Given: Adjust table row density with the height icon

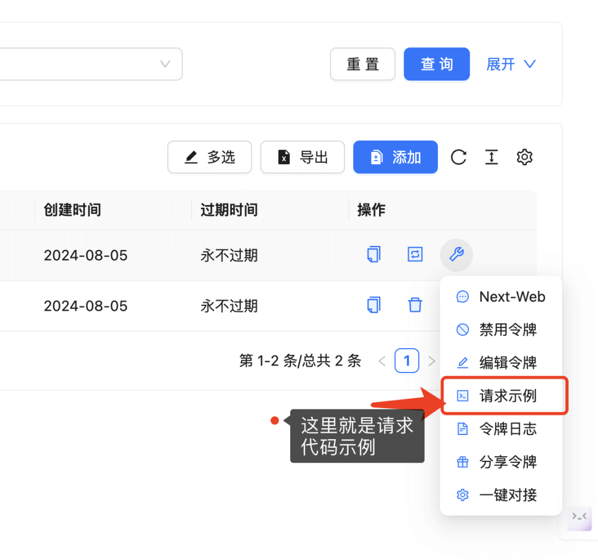Looking at the screenshot, I should tap(492, 157).
